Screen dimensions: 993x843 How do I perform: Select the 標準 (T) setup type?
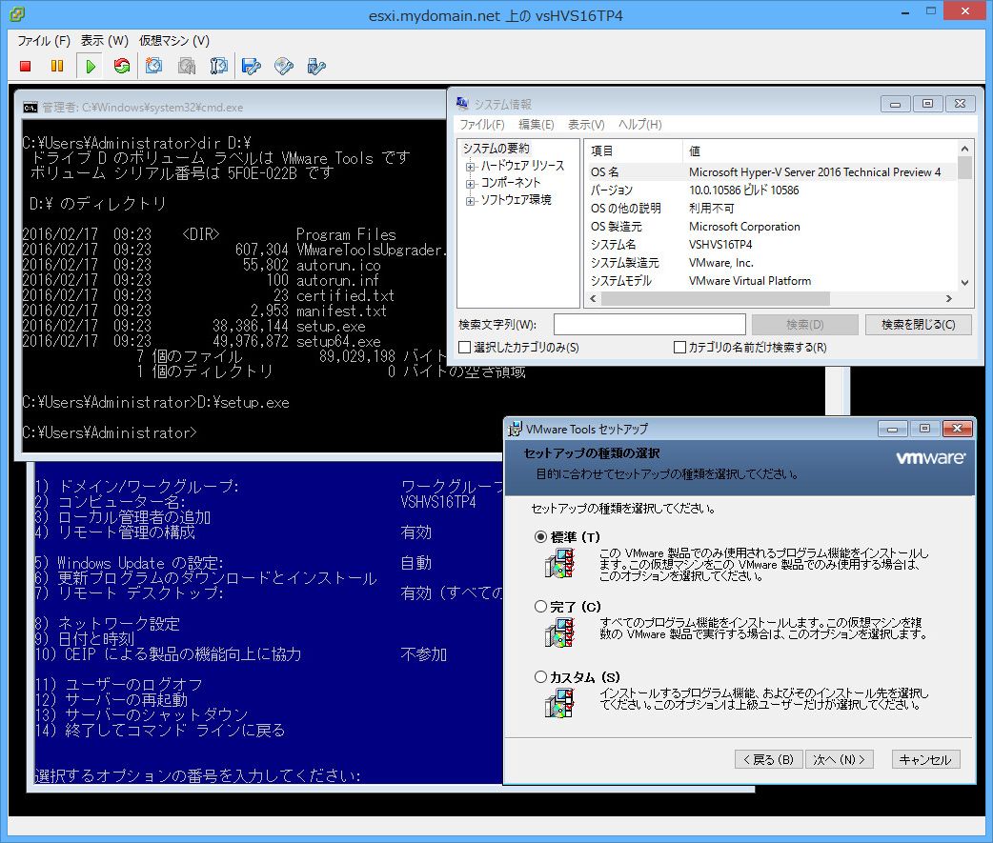[540, 537]
